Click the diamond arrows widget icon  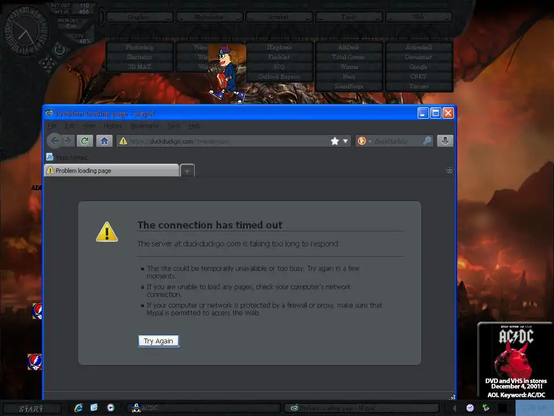(x=48, y=64)
